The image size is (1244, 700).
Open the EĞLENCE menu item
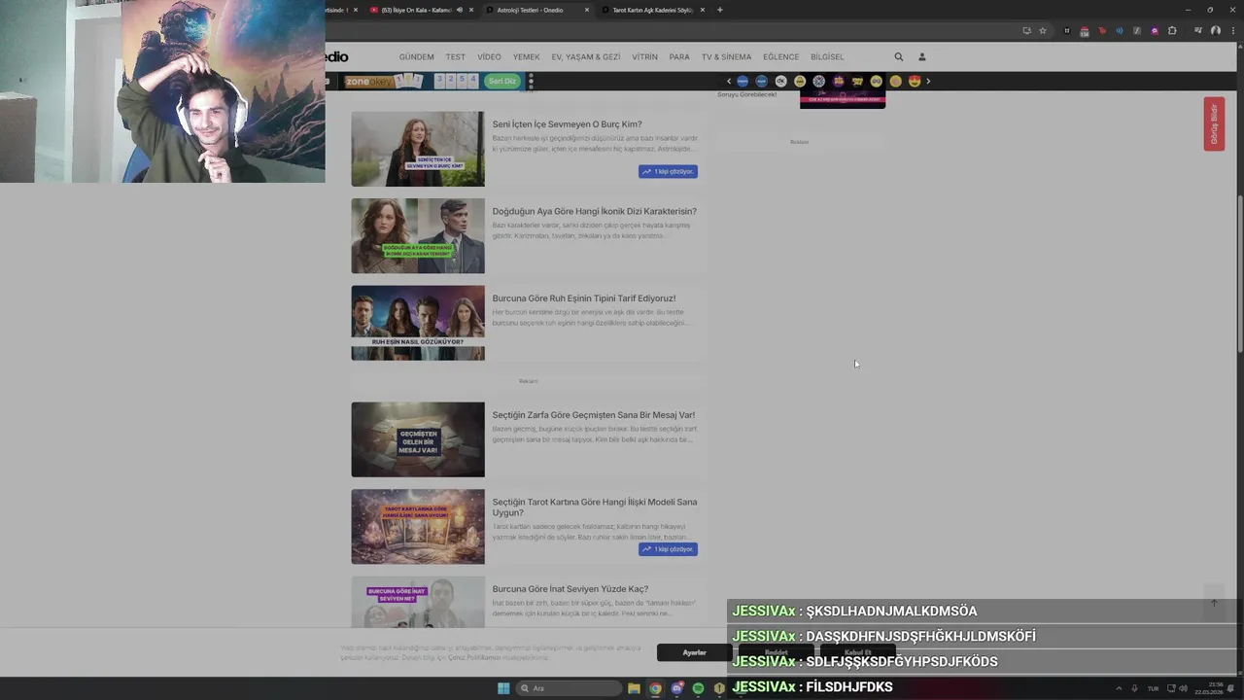pos(780,57)
